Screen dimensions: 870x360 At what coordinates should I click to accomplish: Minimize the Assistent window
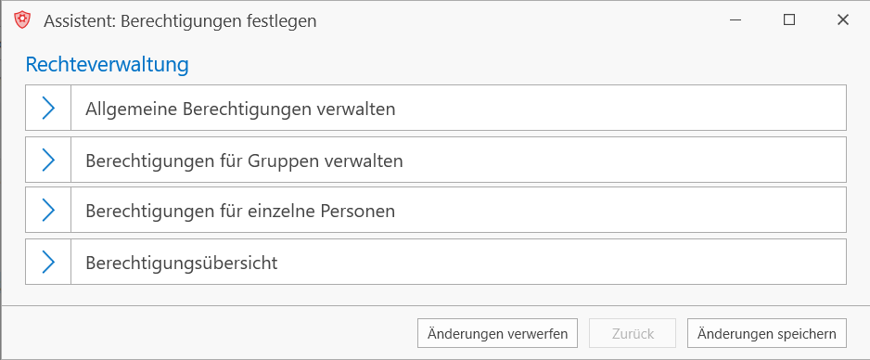click(736, 20)
